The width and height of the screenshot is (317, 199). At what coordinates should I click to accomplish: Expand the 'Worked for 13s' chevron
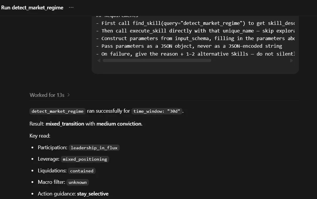click(69, 95)
